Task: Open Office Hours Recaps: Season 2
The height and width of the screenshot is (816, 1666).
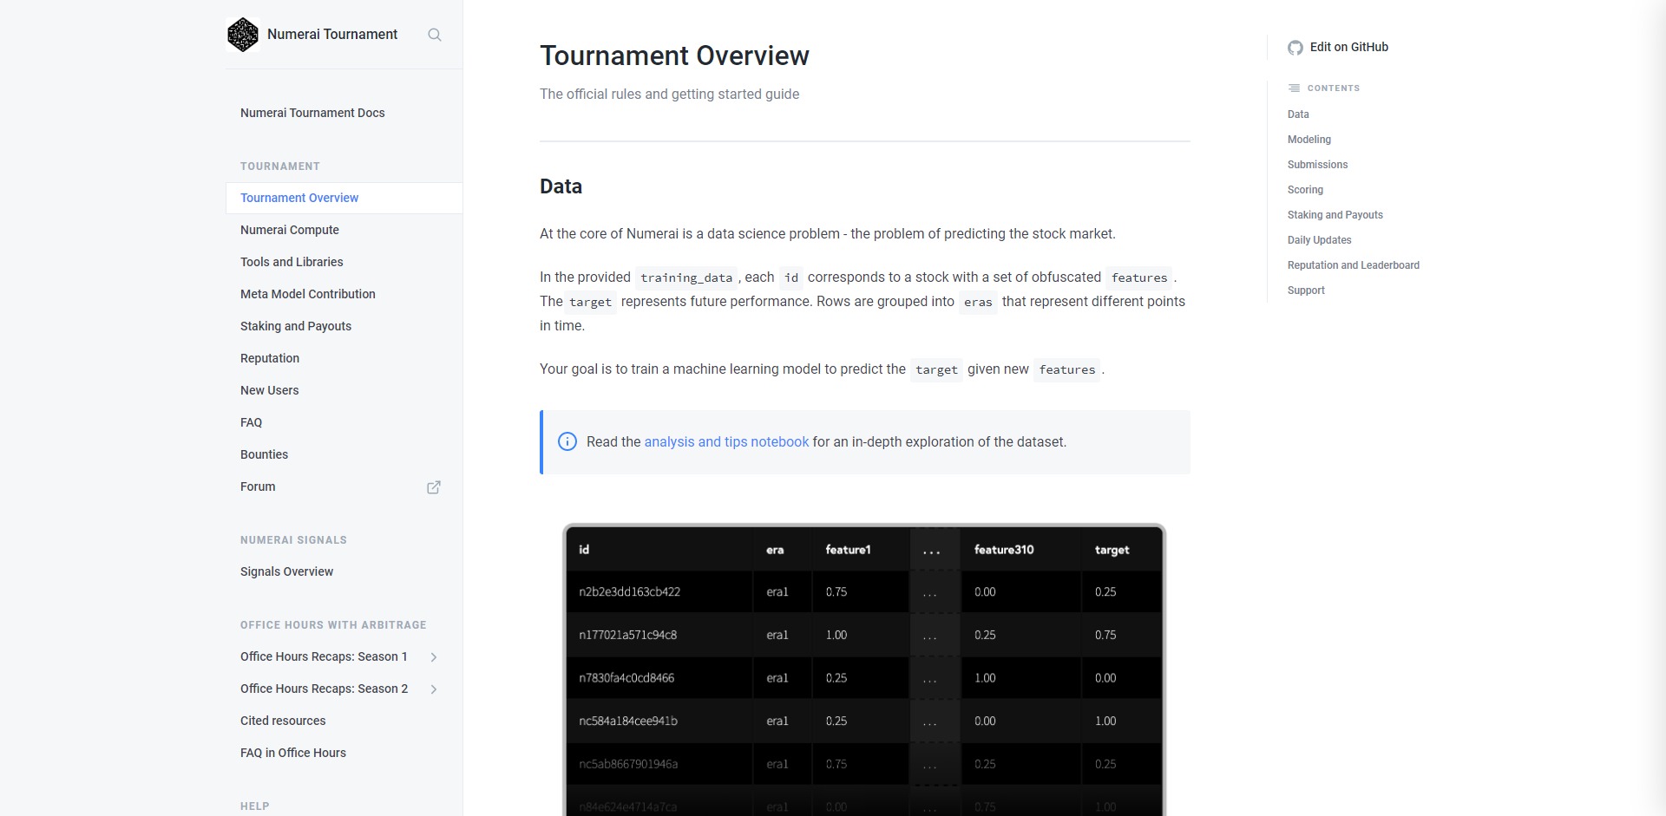Action: click(x=324, y=689)
